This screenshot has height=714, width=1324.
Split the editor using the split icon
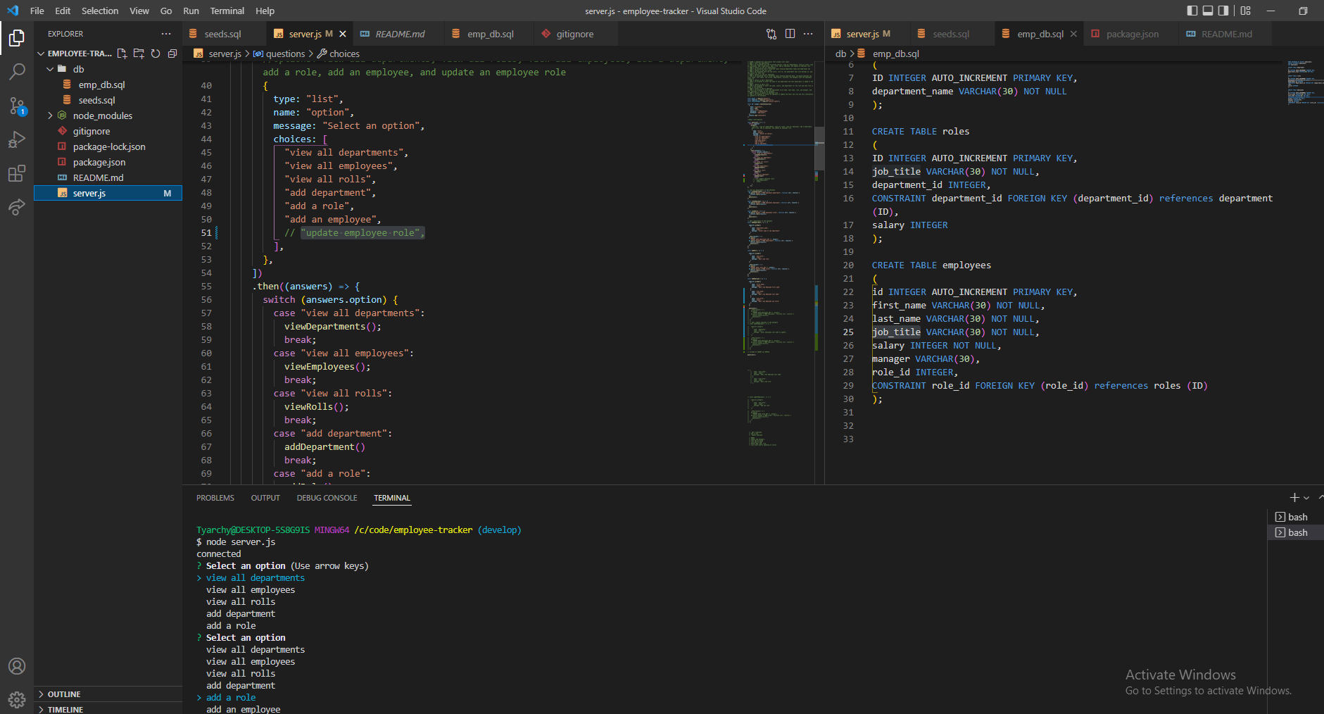pyautogui.click(x=791, y=33)
